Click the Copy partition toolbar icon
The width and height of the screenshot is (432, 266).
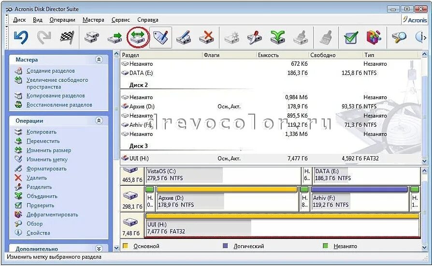pyautogui.click(x=92, y=37)
